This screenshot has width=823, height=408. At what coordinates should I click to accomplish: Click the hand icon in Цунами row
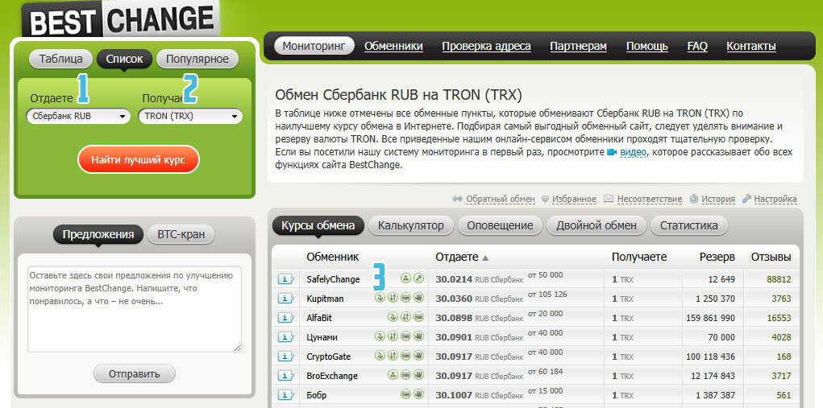418,336
